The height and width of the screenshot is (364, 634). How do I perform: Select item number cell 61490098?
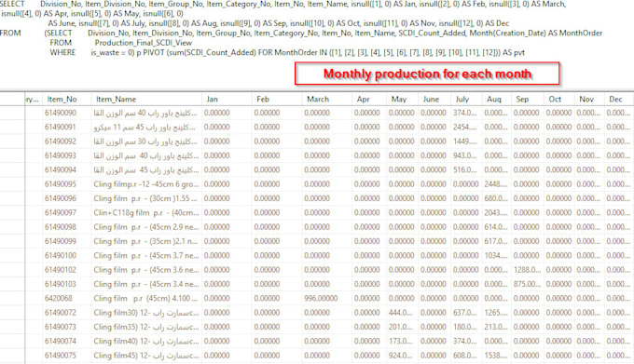(x=61, y=227)
